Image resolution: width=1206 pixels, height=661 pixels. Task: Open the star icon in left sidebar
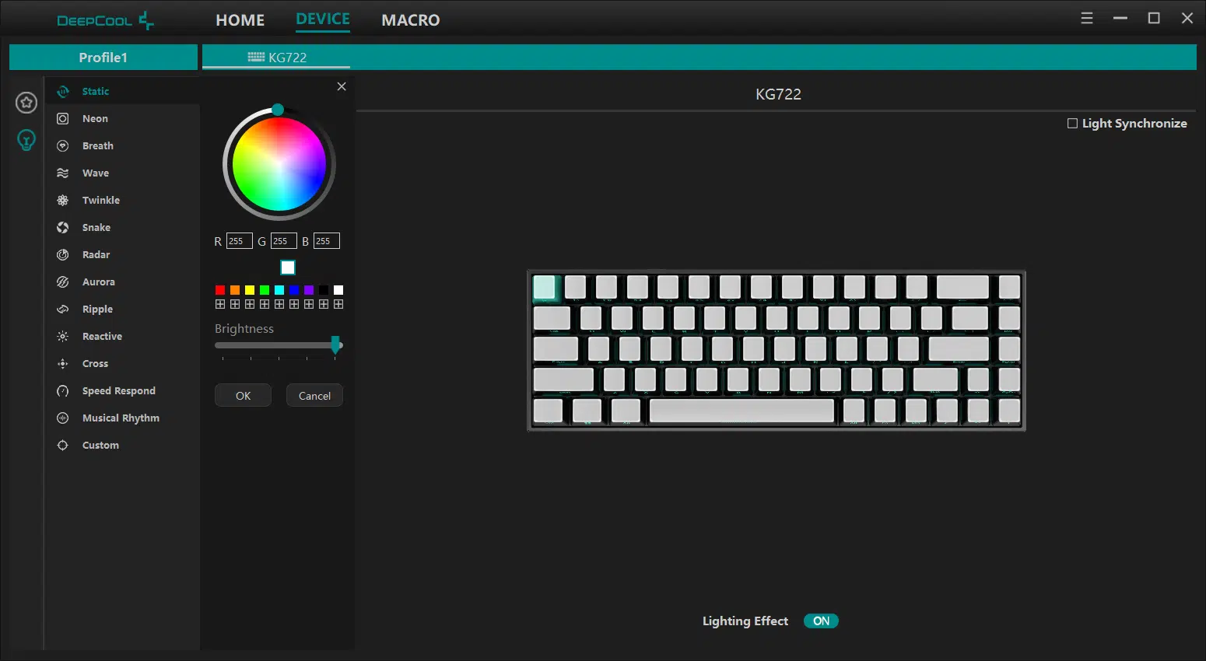26,102
